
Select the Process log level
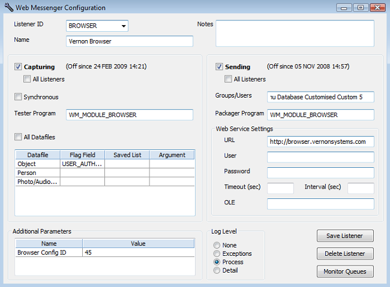click(x=217, y=262)
